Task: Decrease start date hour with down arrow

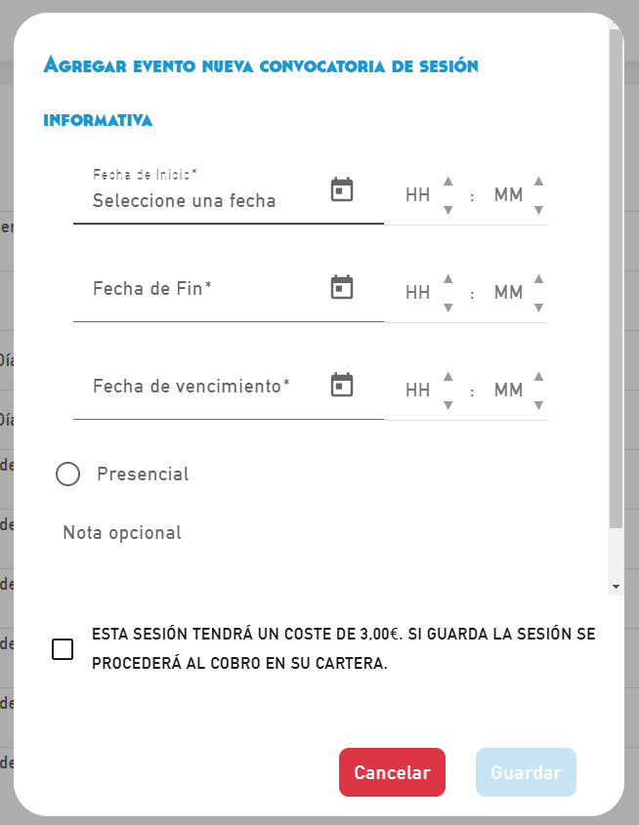Action: pyautogui.click(x=448, y=210)
